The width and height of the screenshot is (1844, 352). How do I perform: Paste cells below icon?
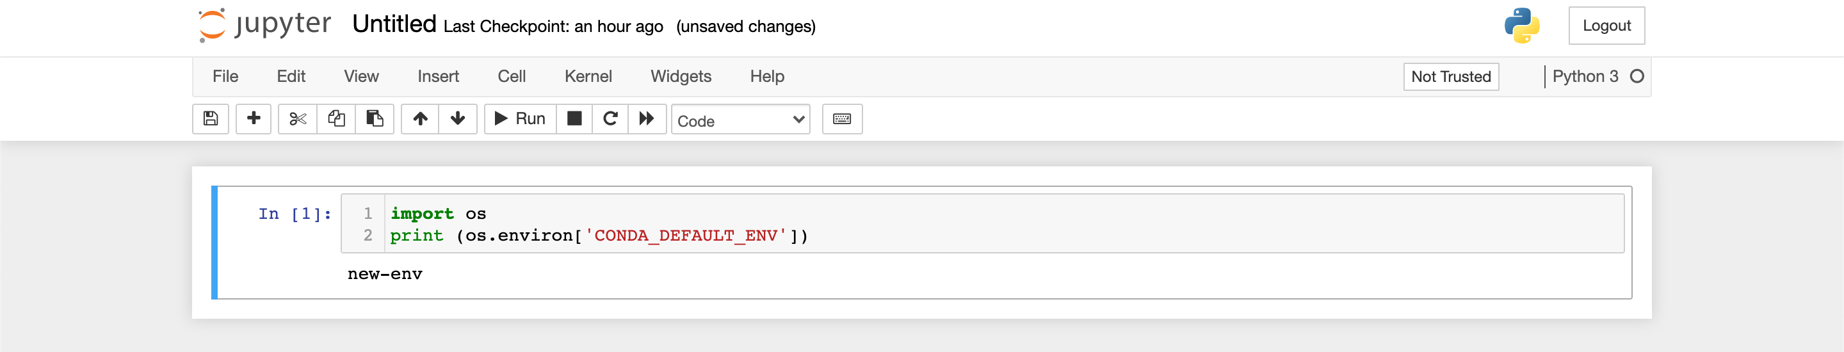coord(375,119)
